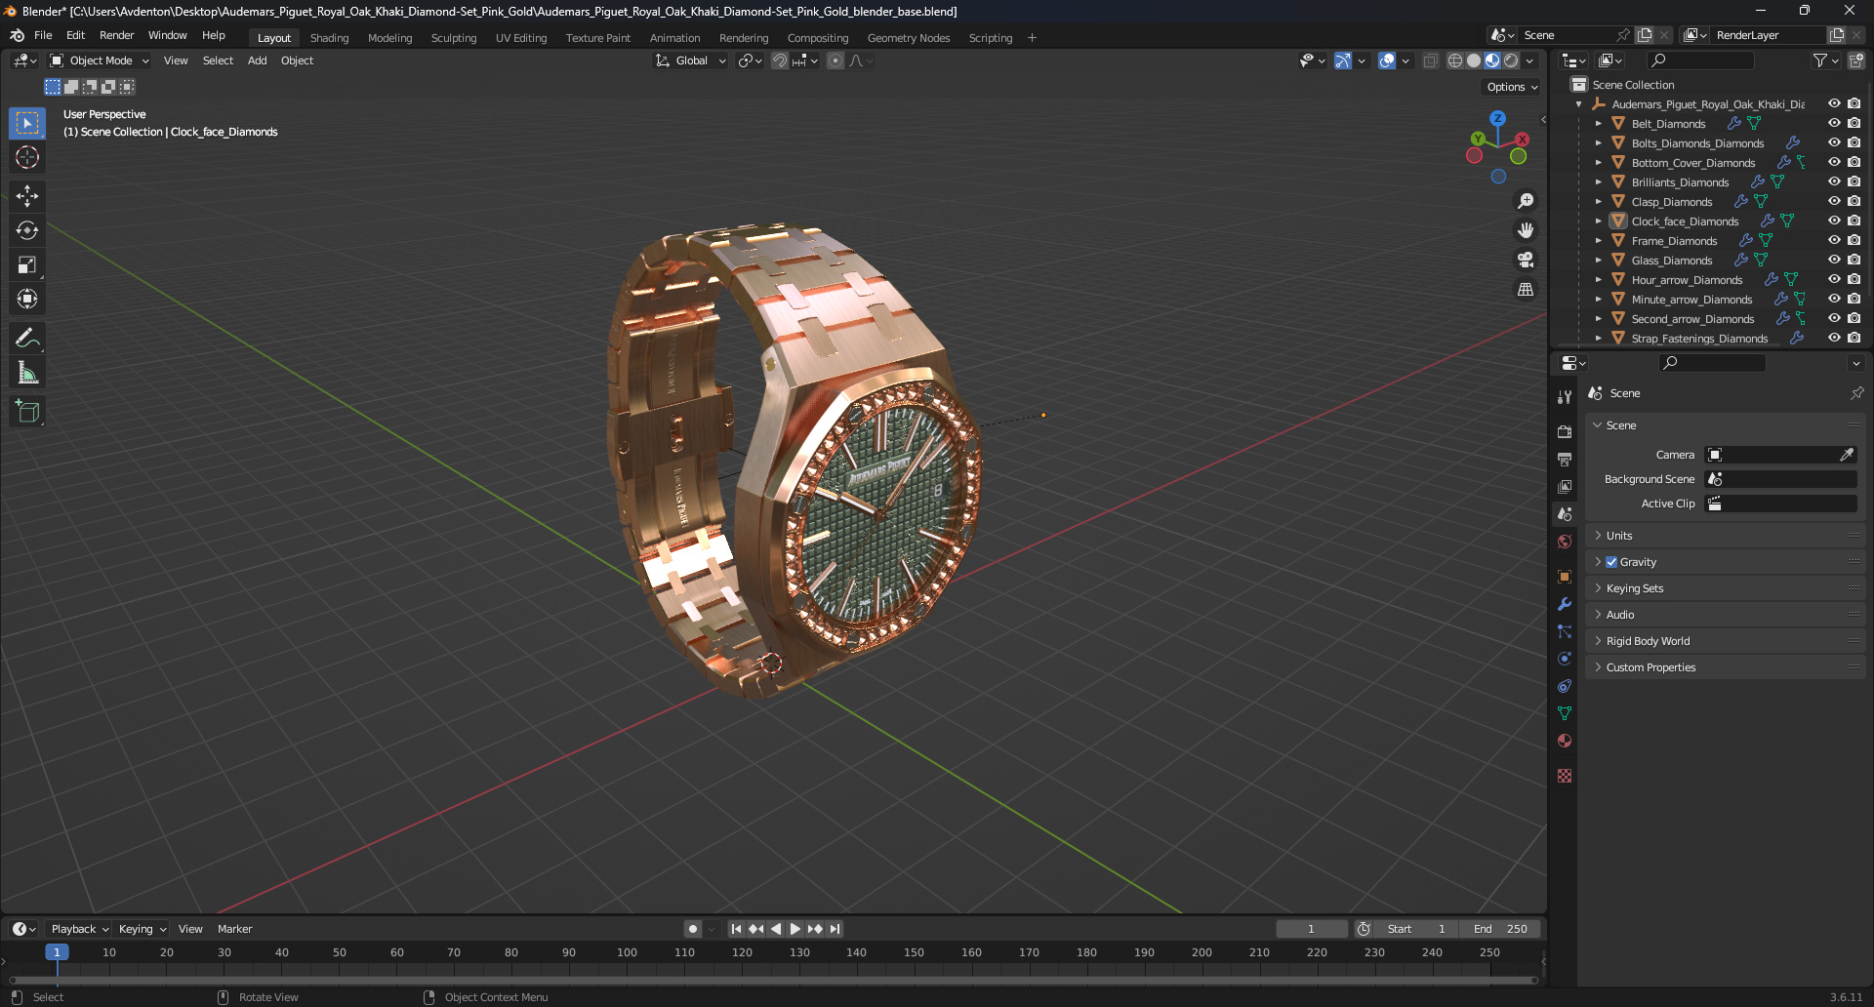Select the Add Cube tool
Viewport: 1874px width, 1007px height.
(27, 412)
